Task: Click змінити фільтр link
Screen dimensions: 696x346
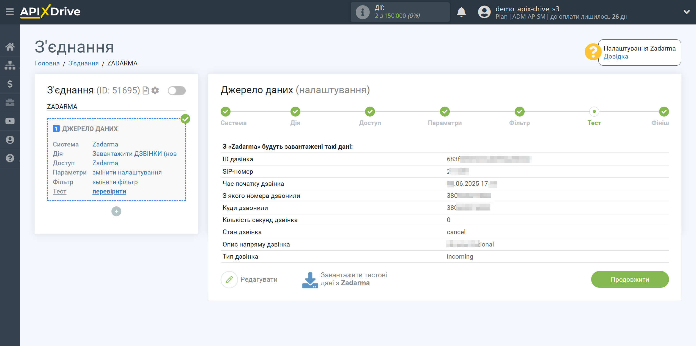Action: pyautogui.click(x=115, y=182)
